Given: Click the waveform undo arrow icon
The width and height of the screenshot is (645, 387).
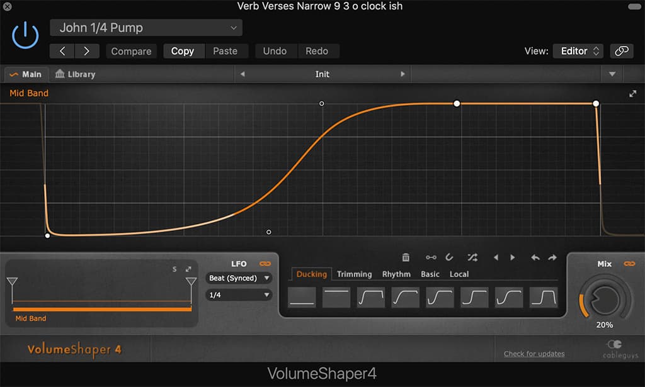Looking at the screenshot, I should point(535,257).
